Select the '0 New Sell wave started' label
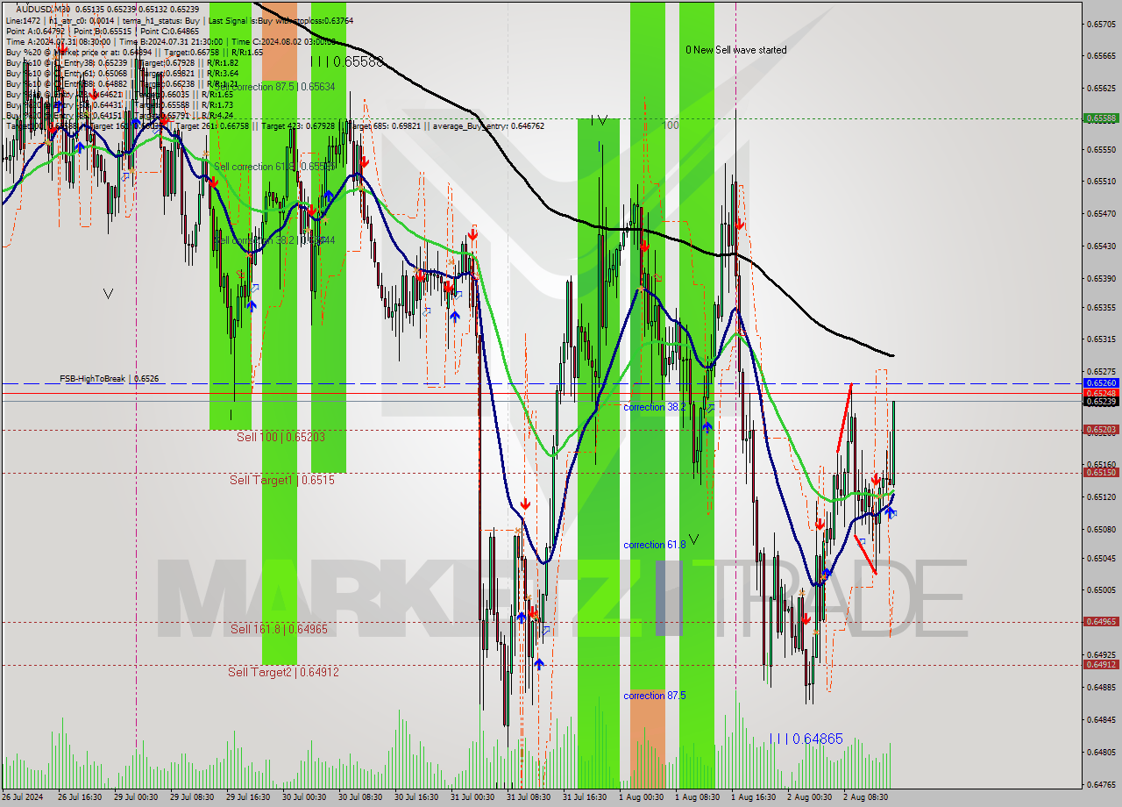Image resolution: width=1122 pixels, height=807 pixels. point(736,50)
